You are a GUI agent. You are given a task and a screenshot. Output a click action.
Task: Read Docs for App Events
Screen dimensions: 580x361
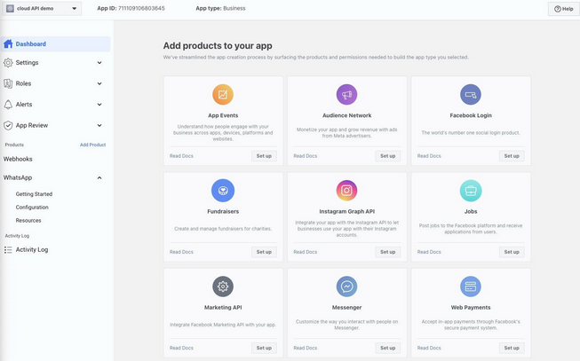click(181, 156)
